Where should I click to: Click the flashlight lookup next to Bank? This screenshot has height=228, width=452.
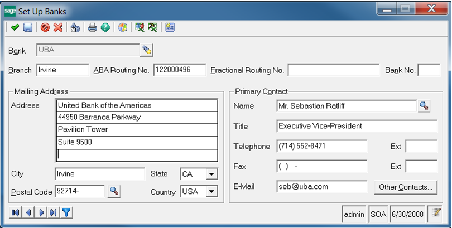pyautogui.click(x=146, y=50)
